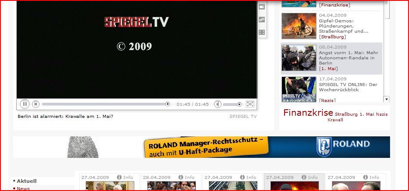Select Nazis in the tag cloud
The image size is (409, 191).
(382, 114)
